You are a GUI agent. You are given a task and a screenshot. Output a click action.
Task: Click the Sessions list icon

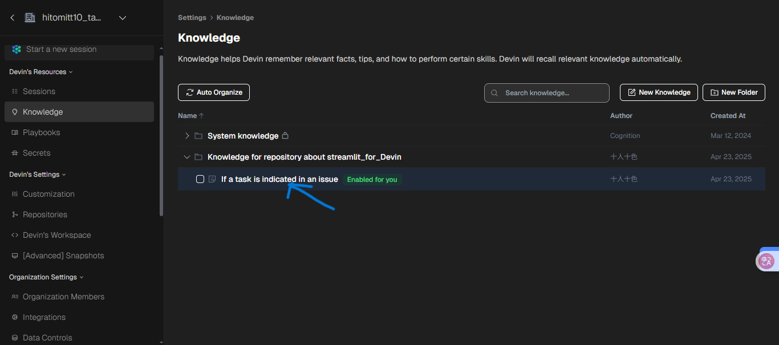click(15, 91)
